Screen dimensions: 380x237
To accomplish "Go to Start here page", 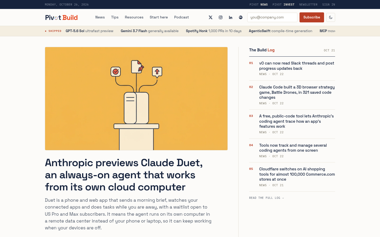I will point(159,17).
